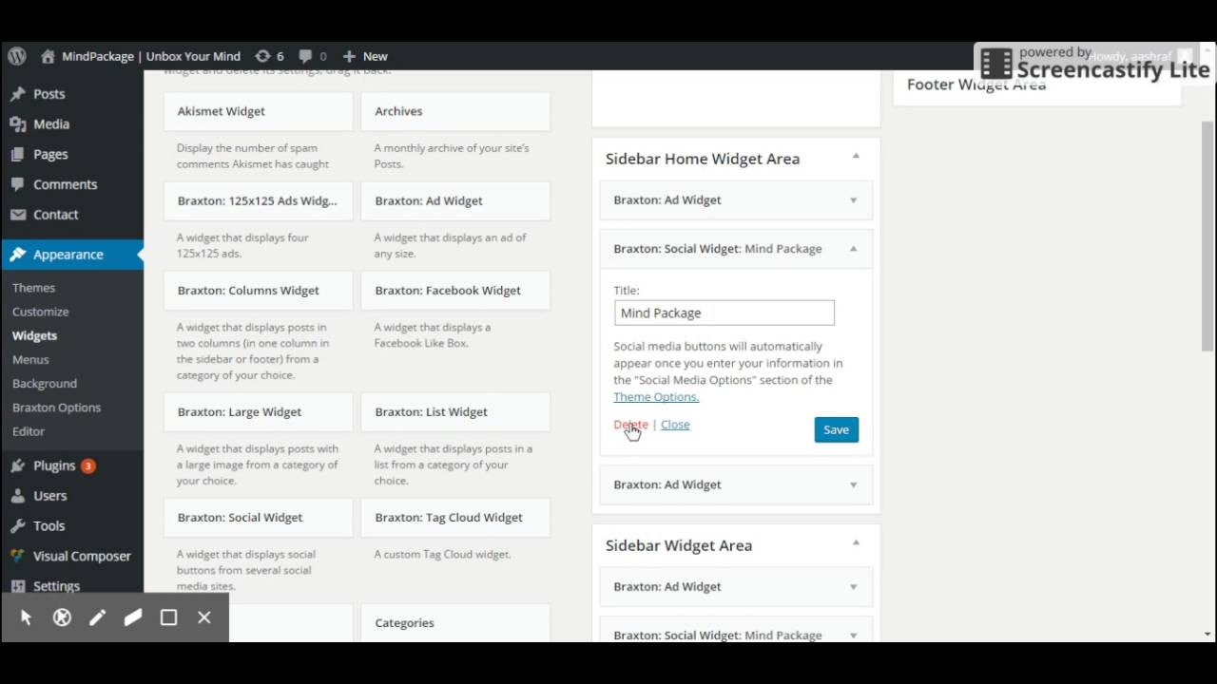Collapse the Braxton: Social Widget Mind Package panel

point(853,249)
